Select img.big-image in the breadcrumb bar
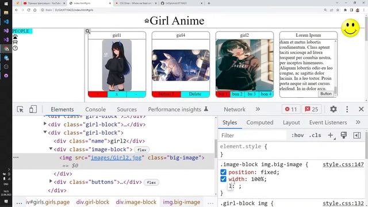The width and height of the screenshot is (368, 207). click(x=182, y=202)
